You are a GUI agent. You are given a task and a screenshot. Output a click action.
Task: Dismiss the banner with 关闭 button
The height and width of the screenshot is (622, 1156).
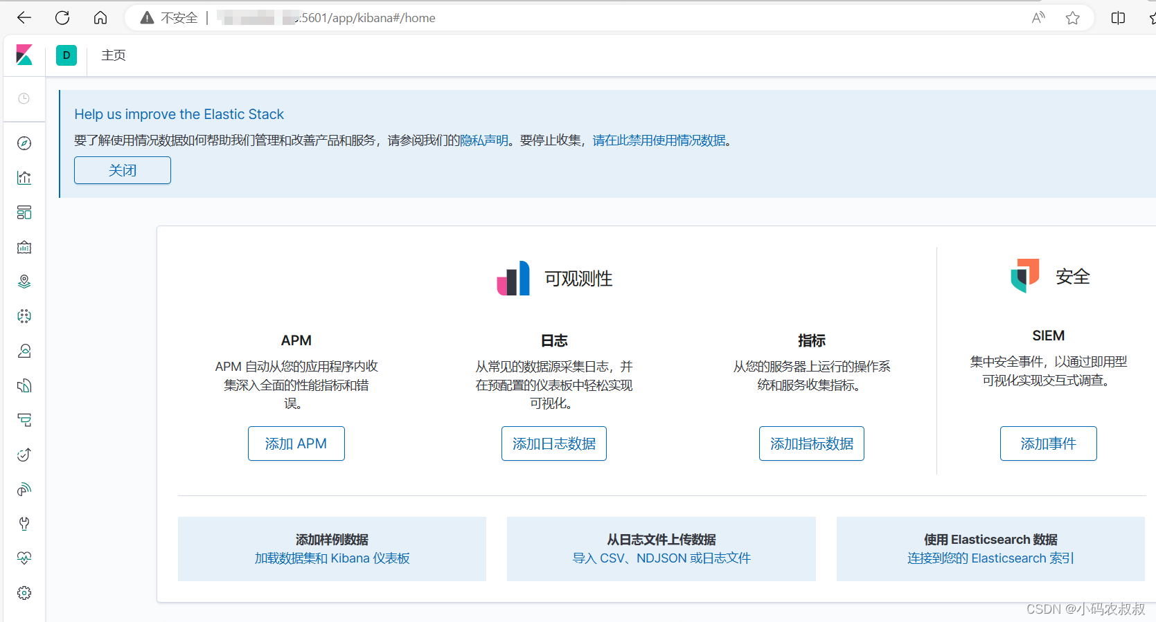tap(123, 170)
